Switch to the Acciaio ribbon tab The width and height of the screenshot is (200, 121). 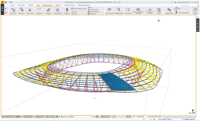pyautogui.click(x=12, y=5)
